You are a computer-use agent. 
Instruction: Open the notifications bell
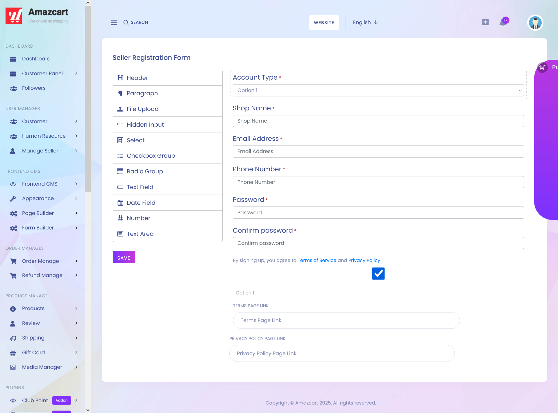click(502, 23)
